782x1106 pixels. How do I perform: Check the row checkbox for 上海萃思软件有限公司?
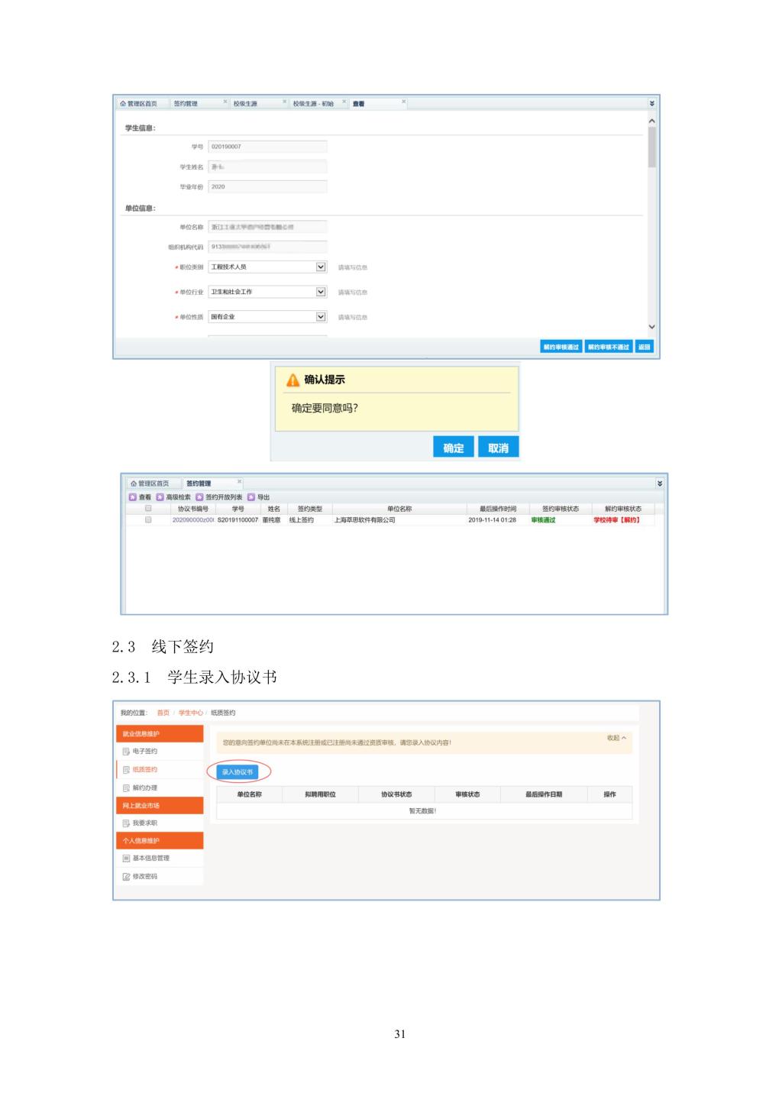pyautogui.click(x=148, y=520)
